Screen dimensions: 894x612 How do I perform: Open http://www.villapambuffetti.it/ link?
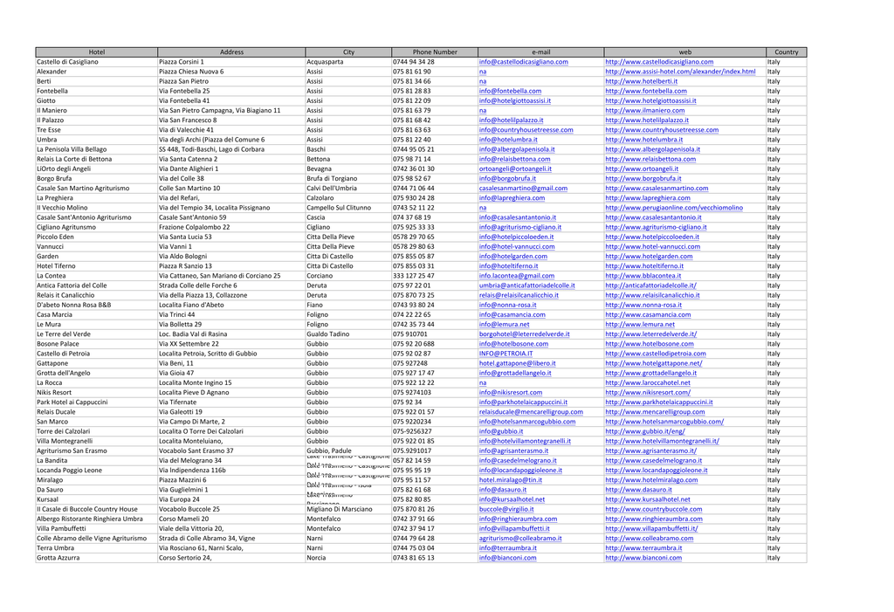(x=651, y=528)
